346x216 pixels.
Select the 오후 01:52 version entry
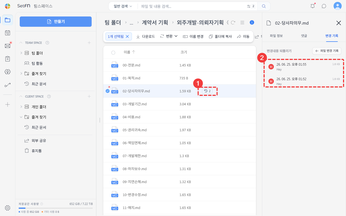[304, 81]
